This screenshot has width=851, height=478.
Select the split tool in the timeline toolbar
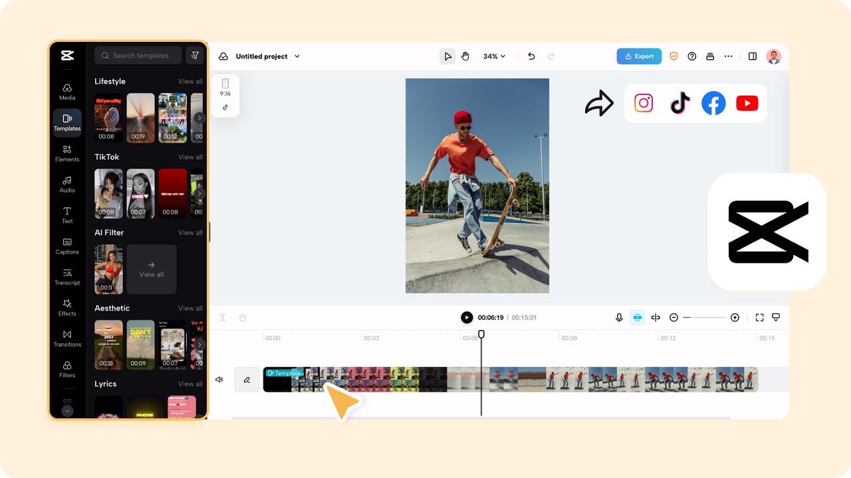coord(223,317)
